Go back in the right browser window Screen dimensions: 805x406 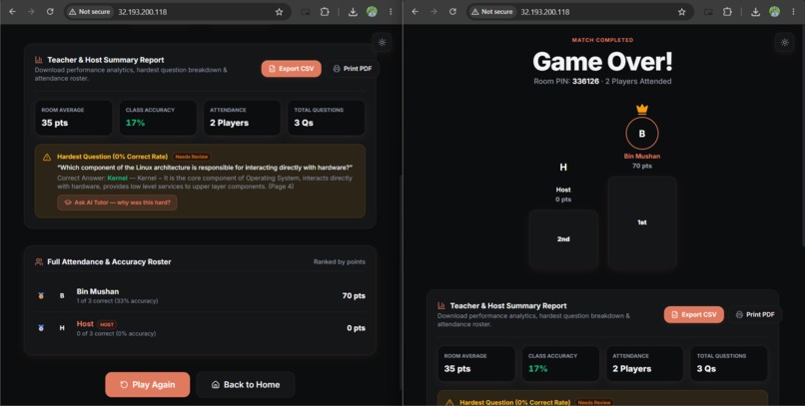[x=415, y=11]
